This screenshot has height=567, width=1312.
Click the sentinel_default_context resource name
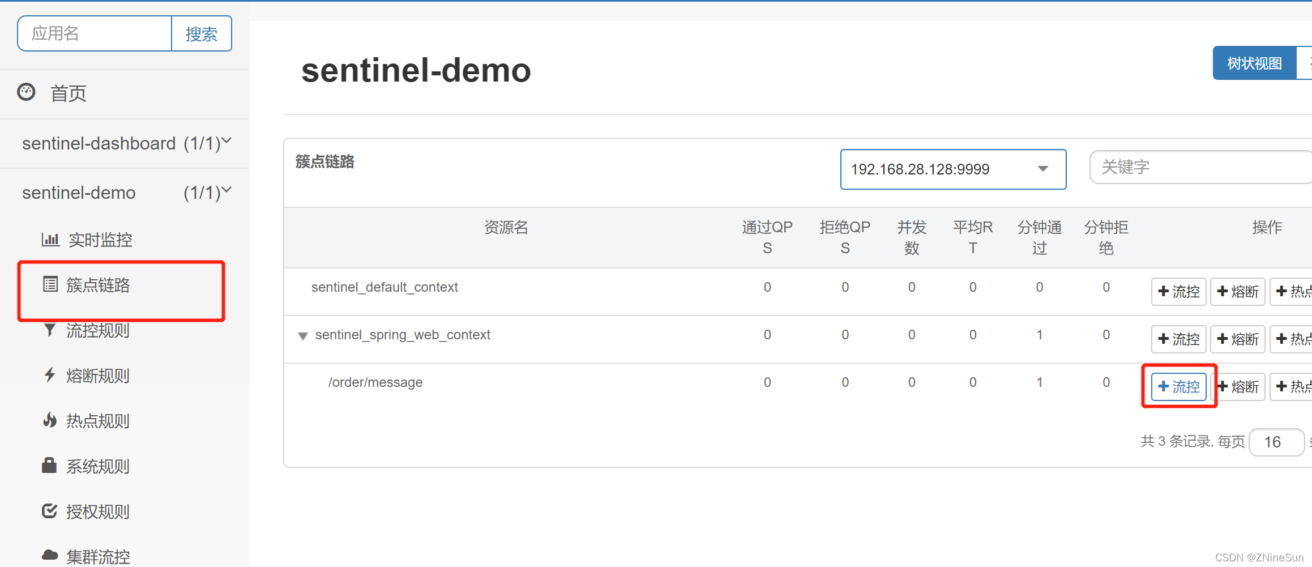point(384,287)
